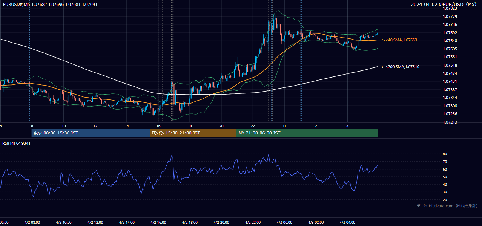Click the 4/2 14:00 time axis label
This screenshot has height=226, width=482.
(x=127, y=223)
